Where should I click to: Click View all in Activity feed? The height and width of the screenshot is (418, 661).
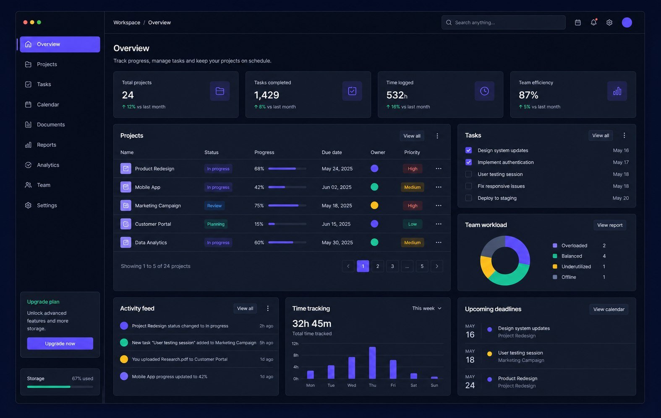(245, 308)
